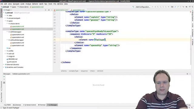
Task: Open the Search Everywhere magnifier icon
Action: pos(192,7)
